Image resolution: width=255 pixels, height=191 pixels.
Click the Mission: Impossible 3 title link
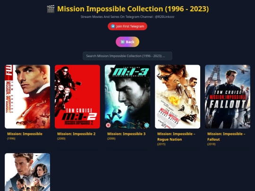click(127, 134)
